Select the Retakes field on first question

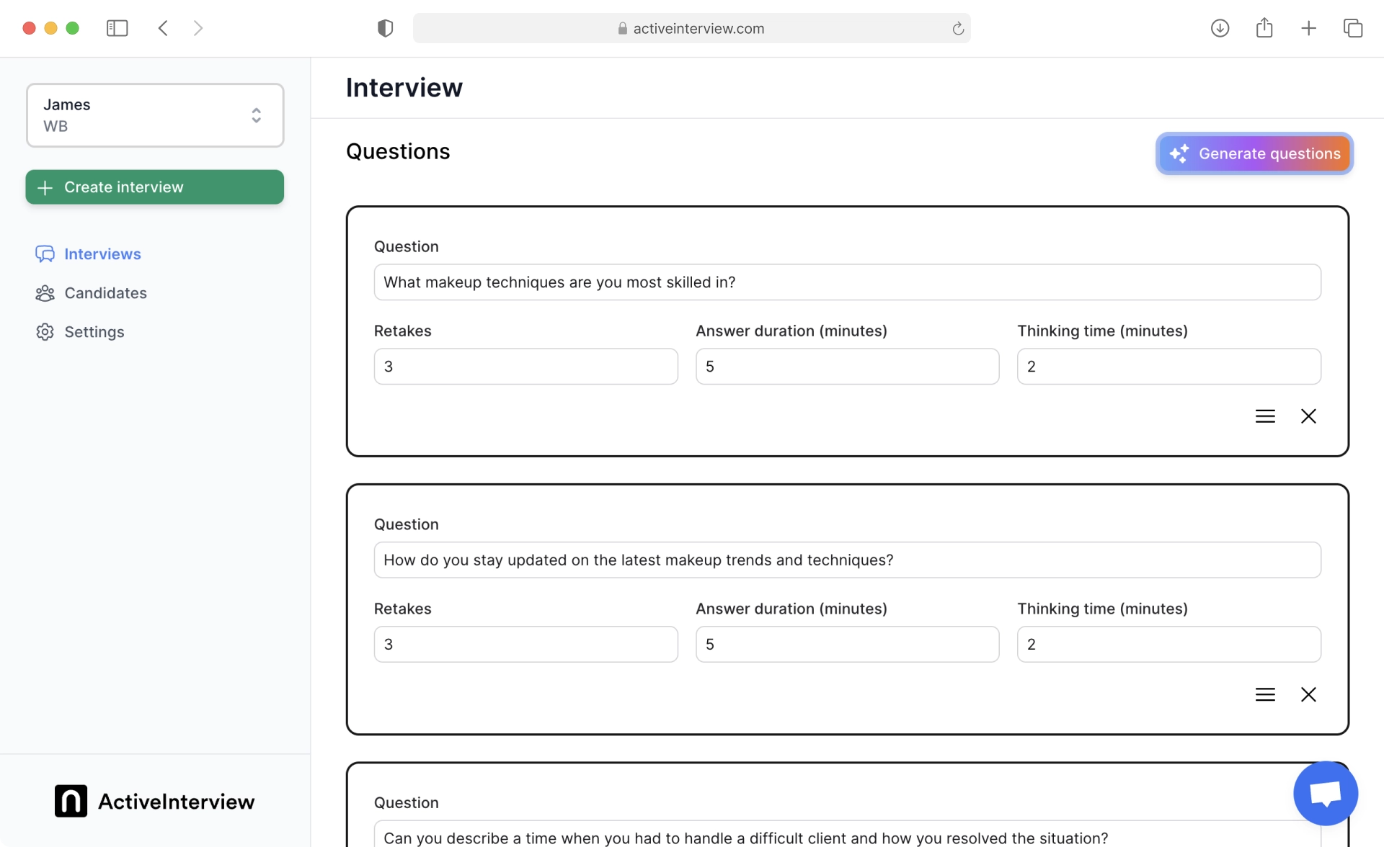click(x=525, y=365)
